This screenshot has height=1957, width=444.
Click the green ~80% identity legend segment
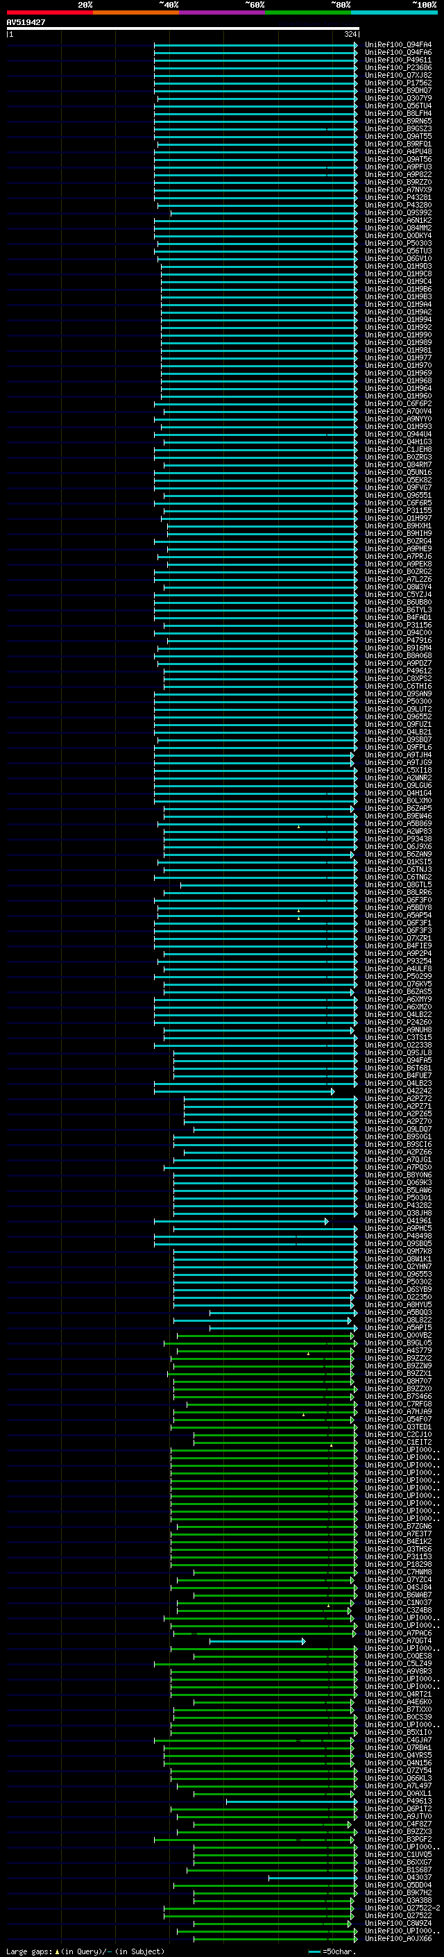tap(308, 12)
